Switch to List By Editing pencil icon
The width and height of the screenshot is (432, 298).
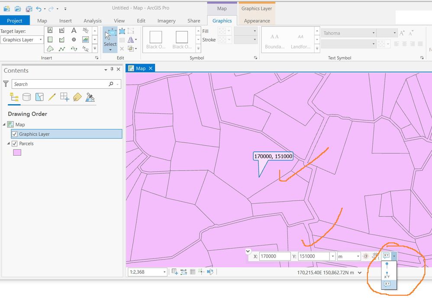point(52,97)
